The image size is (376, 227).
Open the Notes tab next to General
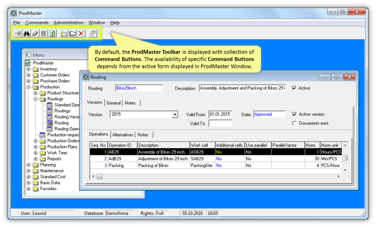[x=130, y=103]
